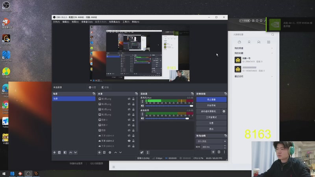Click the sources list scrollbar
Viewport: 315px width, 177px height.
(137, 114)
